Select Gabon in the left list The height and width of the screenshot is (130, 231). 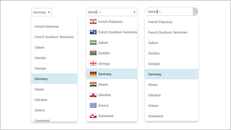(40, 48)
